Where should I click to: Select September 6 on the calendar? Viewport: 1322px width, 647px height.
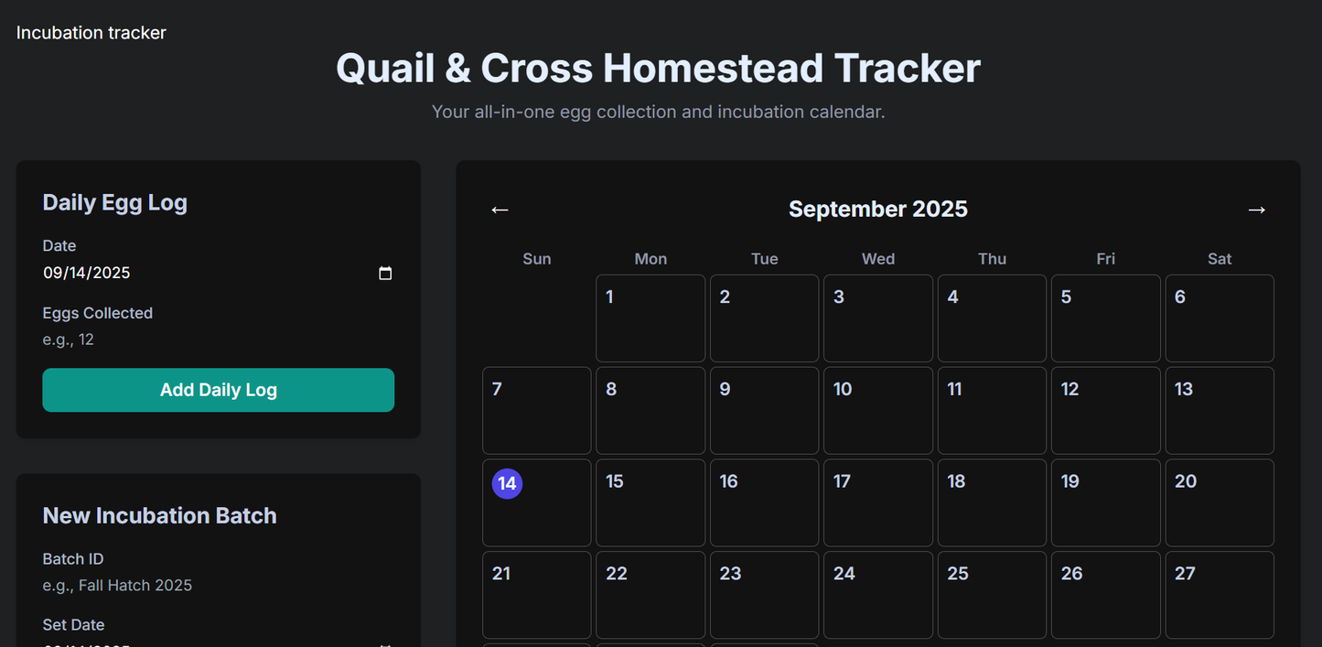coord(1219,318)
